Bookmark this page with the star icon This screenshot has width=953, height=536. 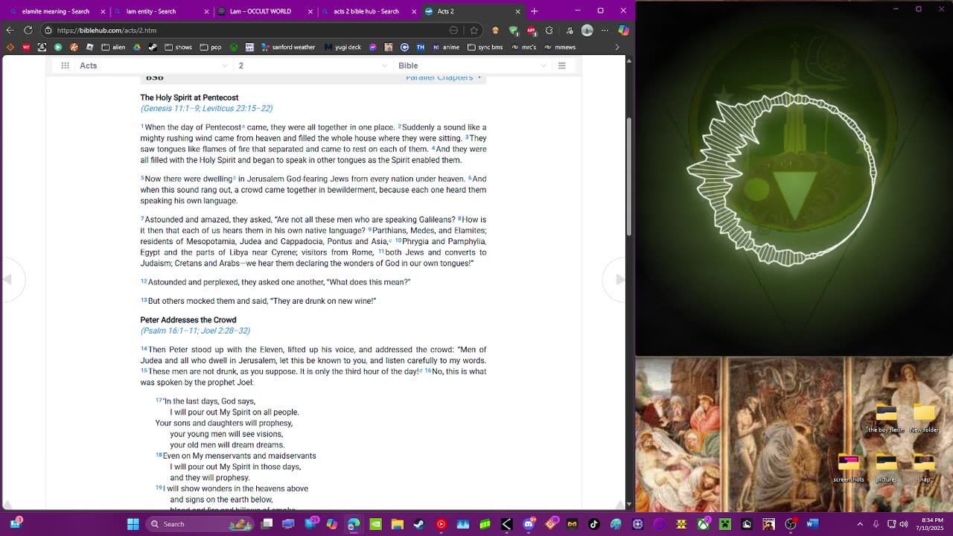tap(474, 31)
